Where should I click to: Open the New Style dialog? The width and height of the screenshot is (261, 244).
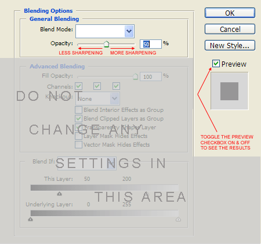point(230,45)
